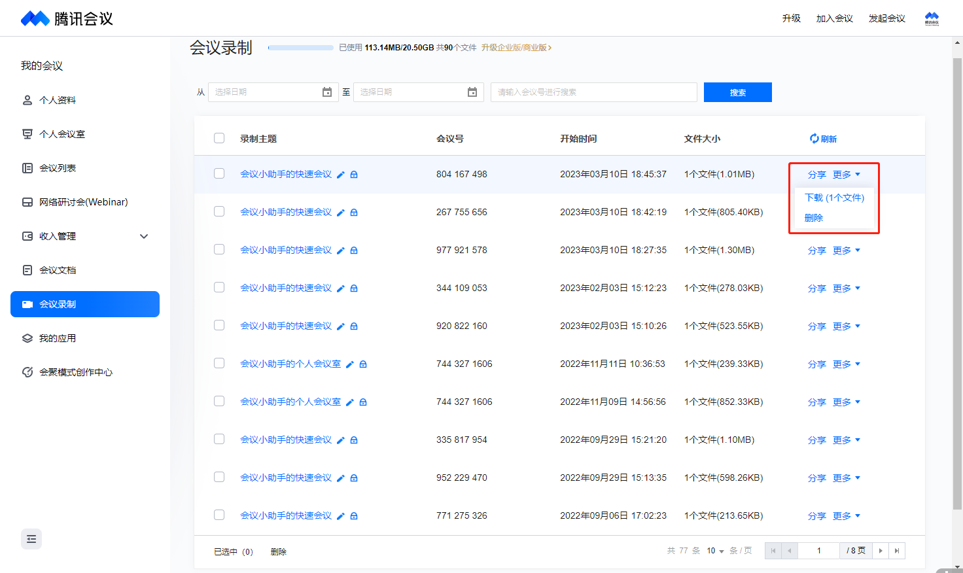The image size is (963, 573).
Task: Open 更多 menu for meeting 335 817 954
Action: click(x=847, y=440)
